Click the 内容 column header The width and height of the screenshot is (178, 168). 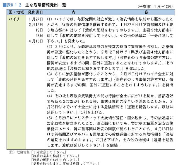(110, 12)
